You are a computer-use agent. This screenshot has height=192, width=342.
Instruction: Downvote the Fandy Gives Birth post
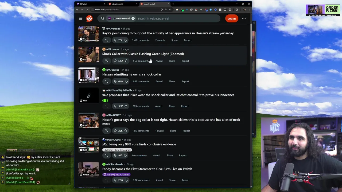pos(126,180)
